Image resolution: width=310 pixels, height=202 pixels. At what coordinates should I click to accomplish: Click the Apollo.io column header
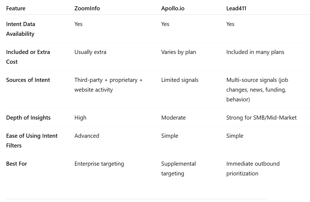point(172,8)
